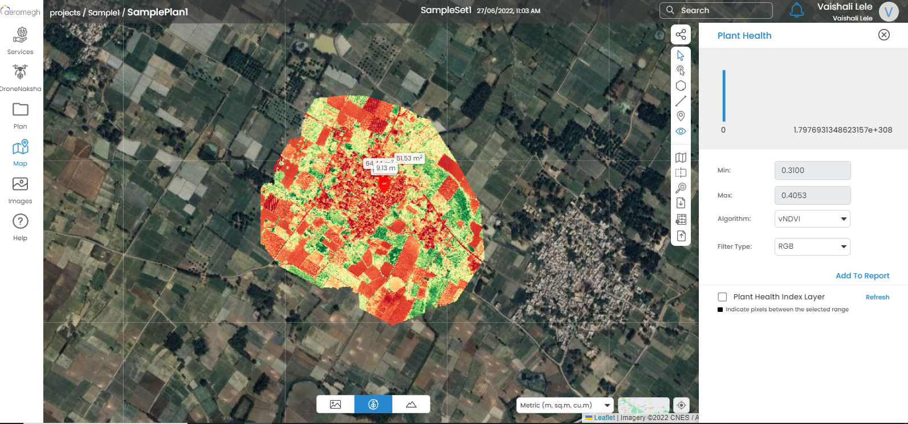This screenshot has width=908, height=424.
Task: Click the Add To Report link
Action: click(862, 276)
